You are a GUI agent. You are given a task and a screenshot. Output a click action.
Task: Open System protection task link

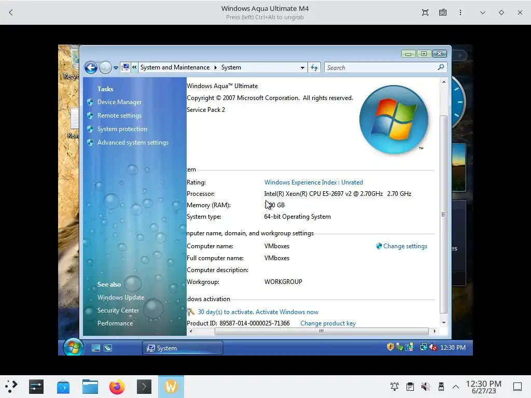[122, 129]
